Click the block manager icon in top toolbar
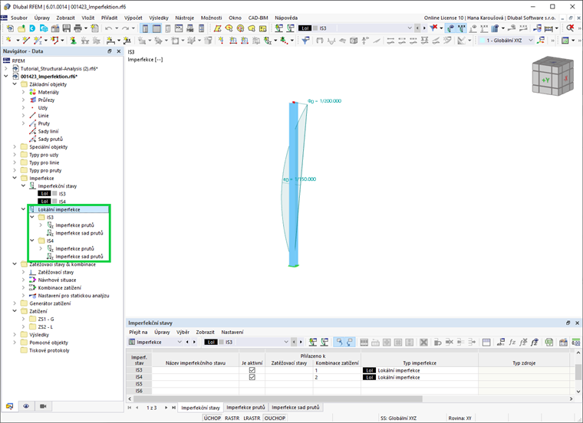The height and width of the screenshot is (423, 583). [x=55, y=28]
